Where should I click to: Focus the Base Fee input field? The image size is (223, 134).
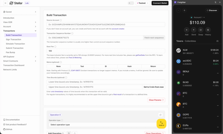(106, 51)
